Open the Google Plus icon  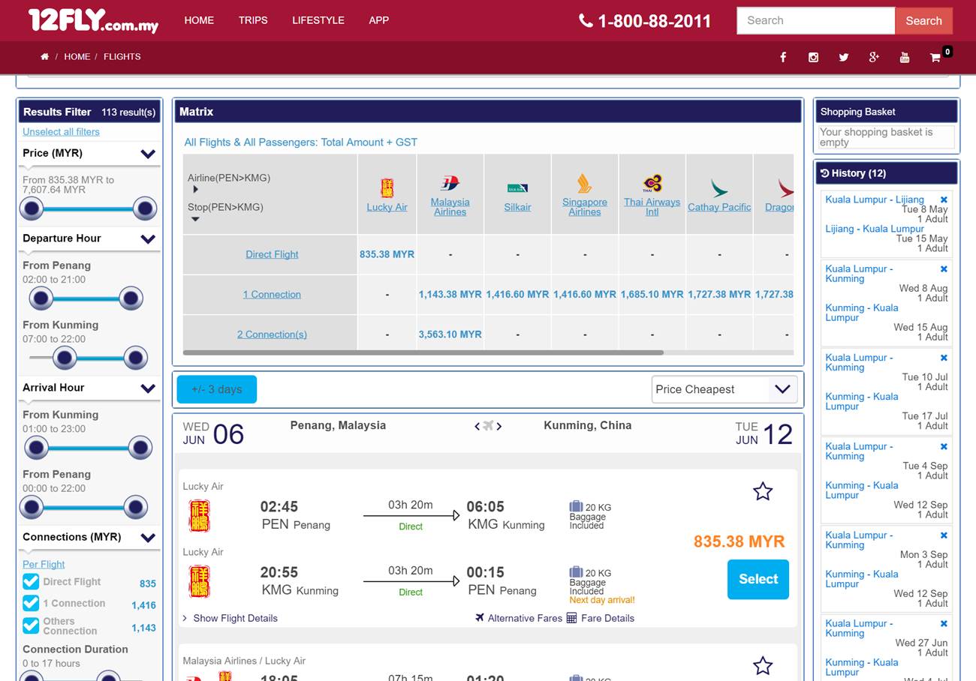[x=874, y=57]
